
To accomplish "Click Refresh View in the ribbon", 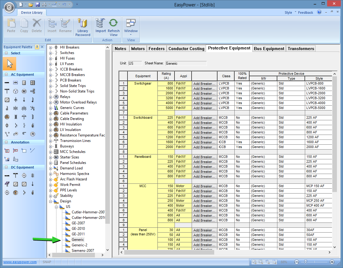I will (114, 27).
